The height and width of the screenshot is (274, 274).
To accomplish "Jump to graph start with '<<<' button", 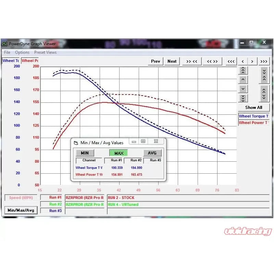I will (x=231, y=61).
